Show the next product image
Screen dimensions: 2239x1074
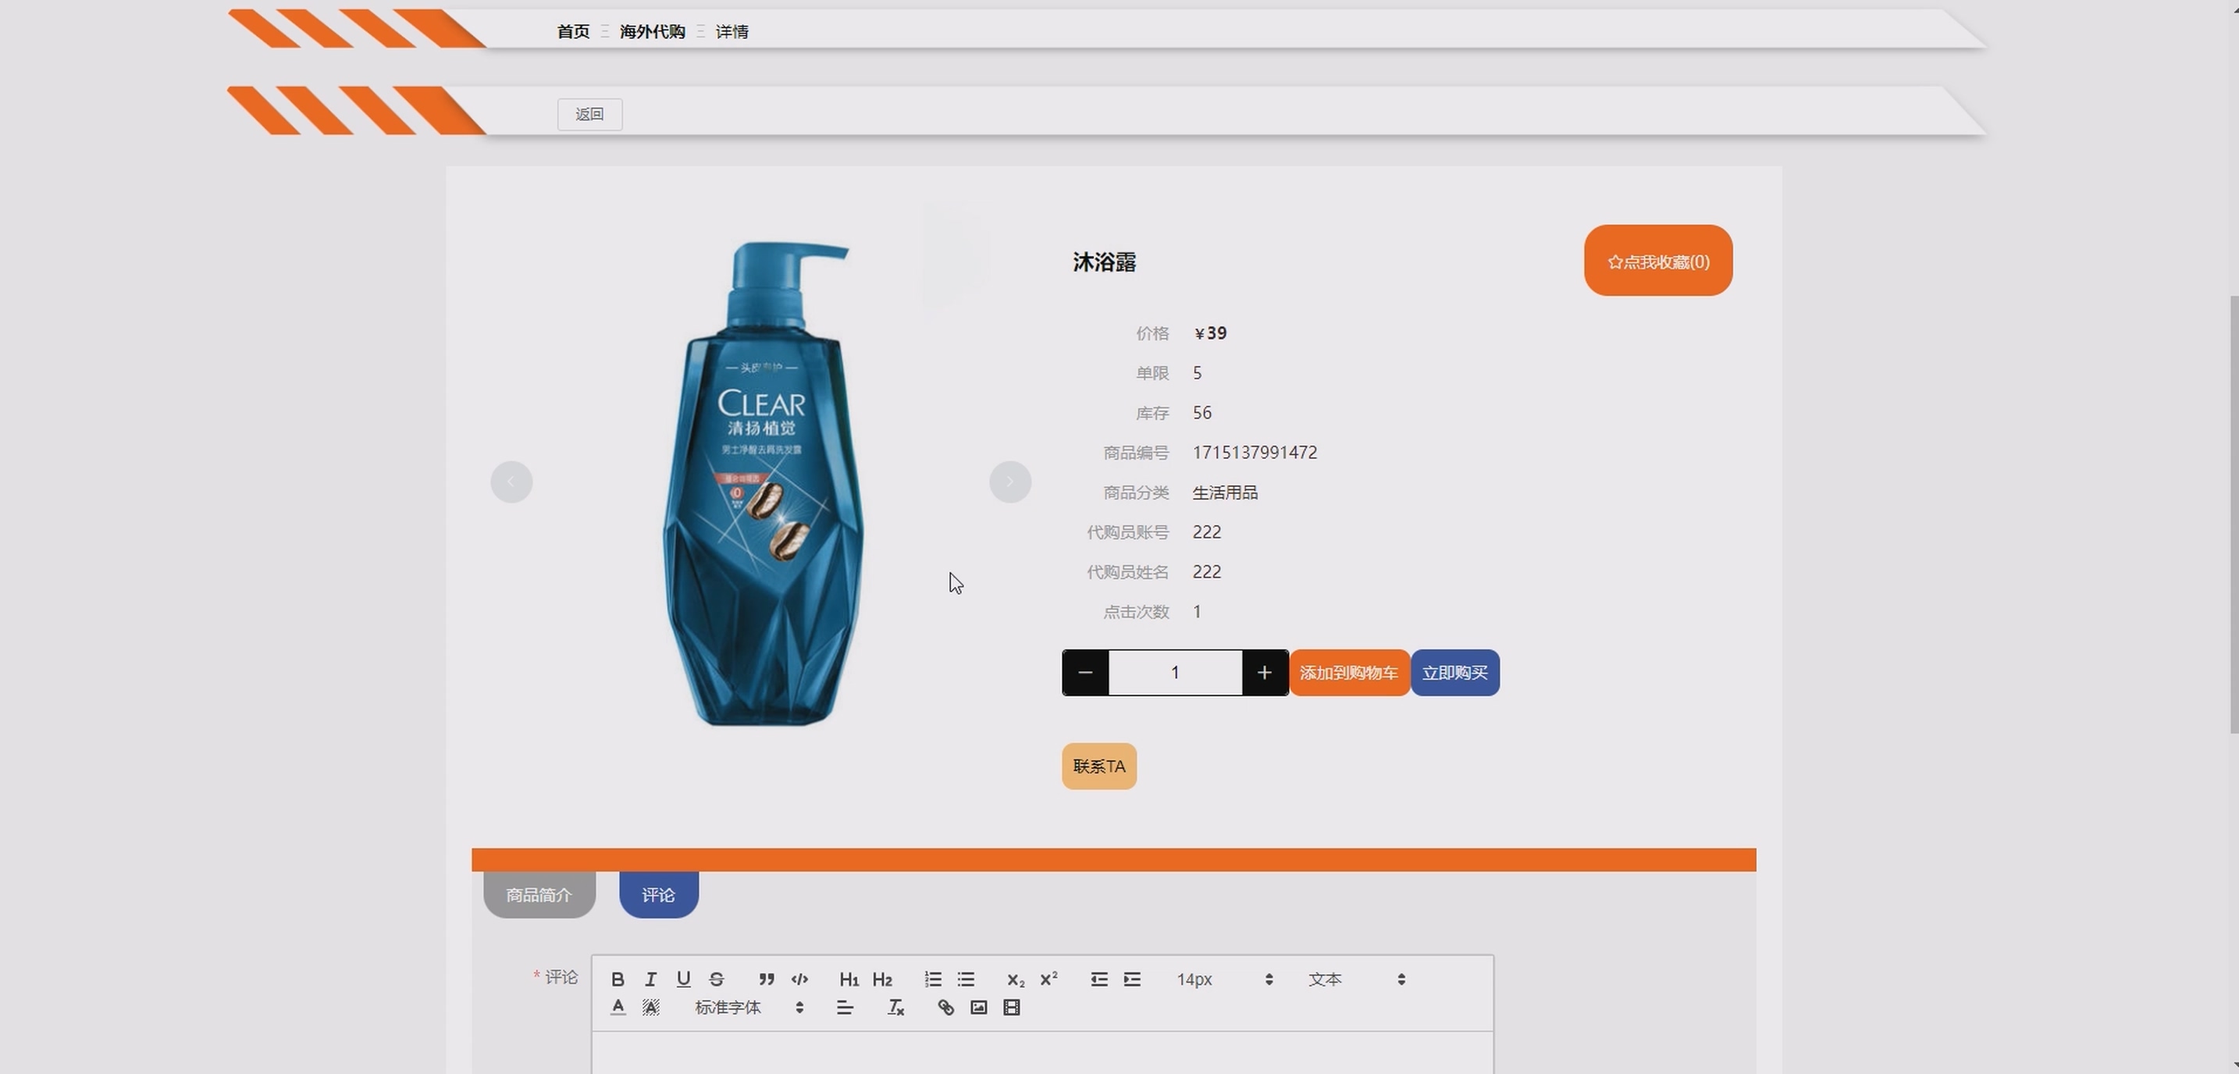pyautogui.click(x=1010, y=482)
